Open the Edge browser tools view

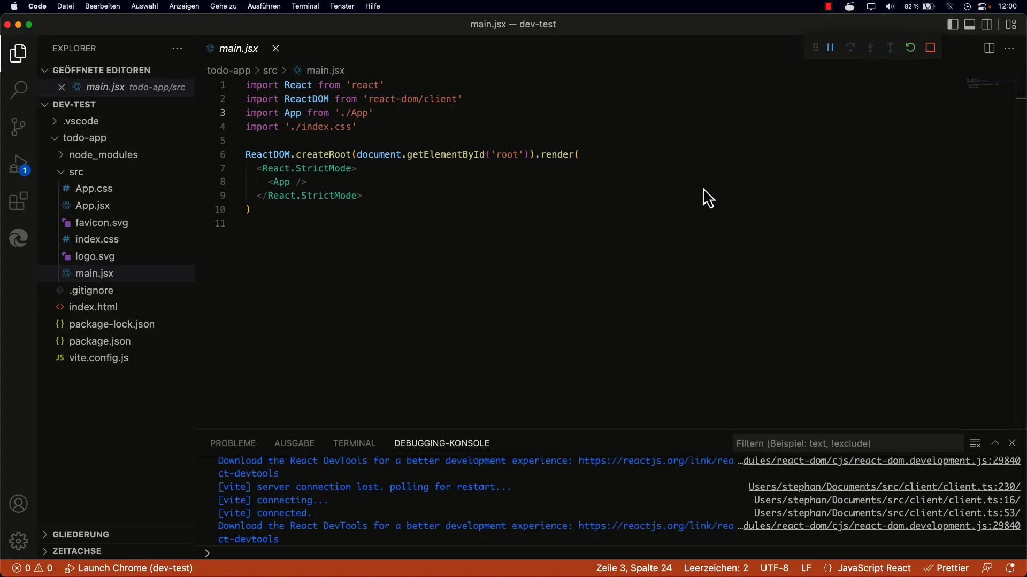18,238
